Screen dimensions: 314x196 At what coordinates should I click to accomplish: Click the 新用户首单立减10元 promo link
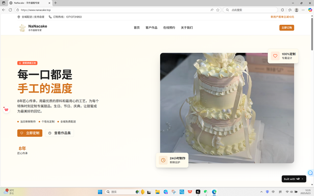(x=282, y=17)
